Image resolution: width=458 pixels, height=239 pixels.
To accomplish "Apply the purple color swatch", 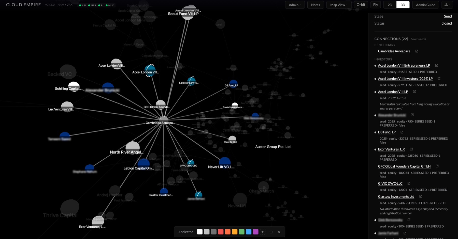I will click(x=256, y=232).
